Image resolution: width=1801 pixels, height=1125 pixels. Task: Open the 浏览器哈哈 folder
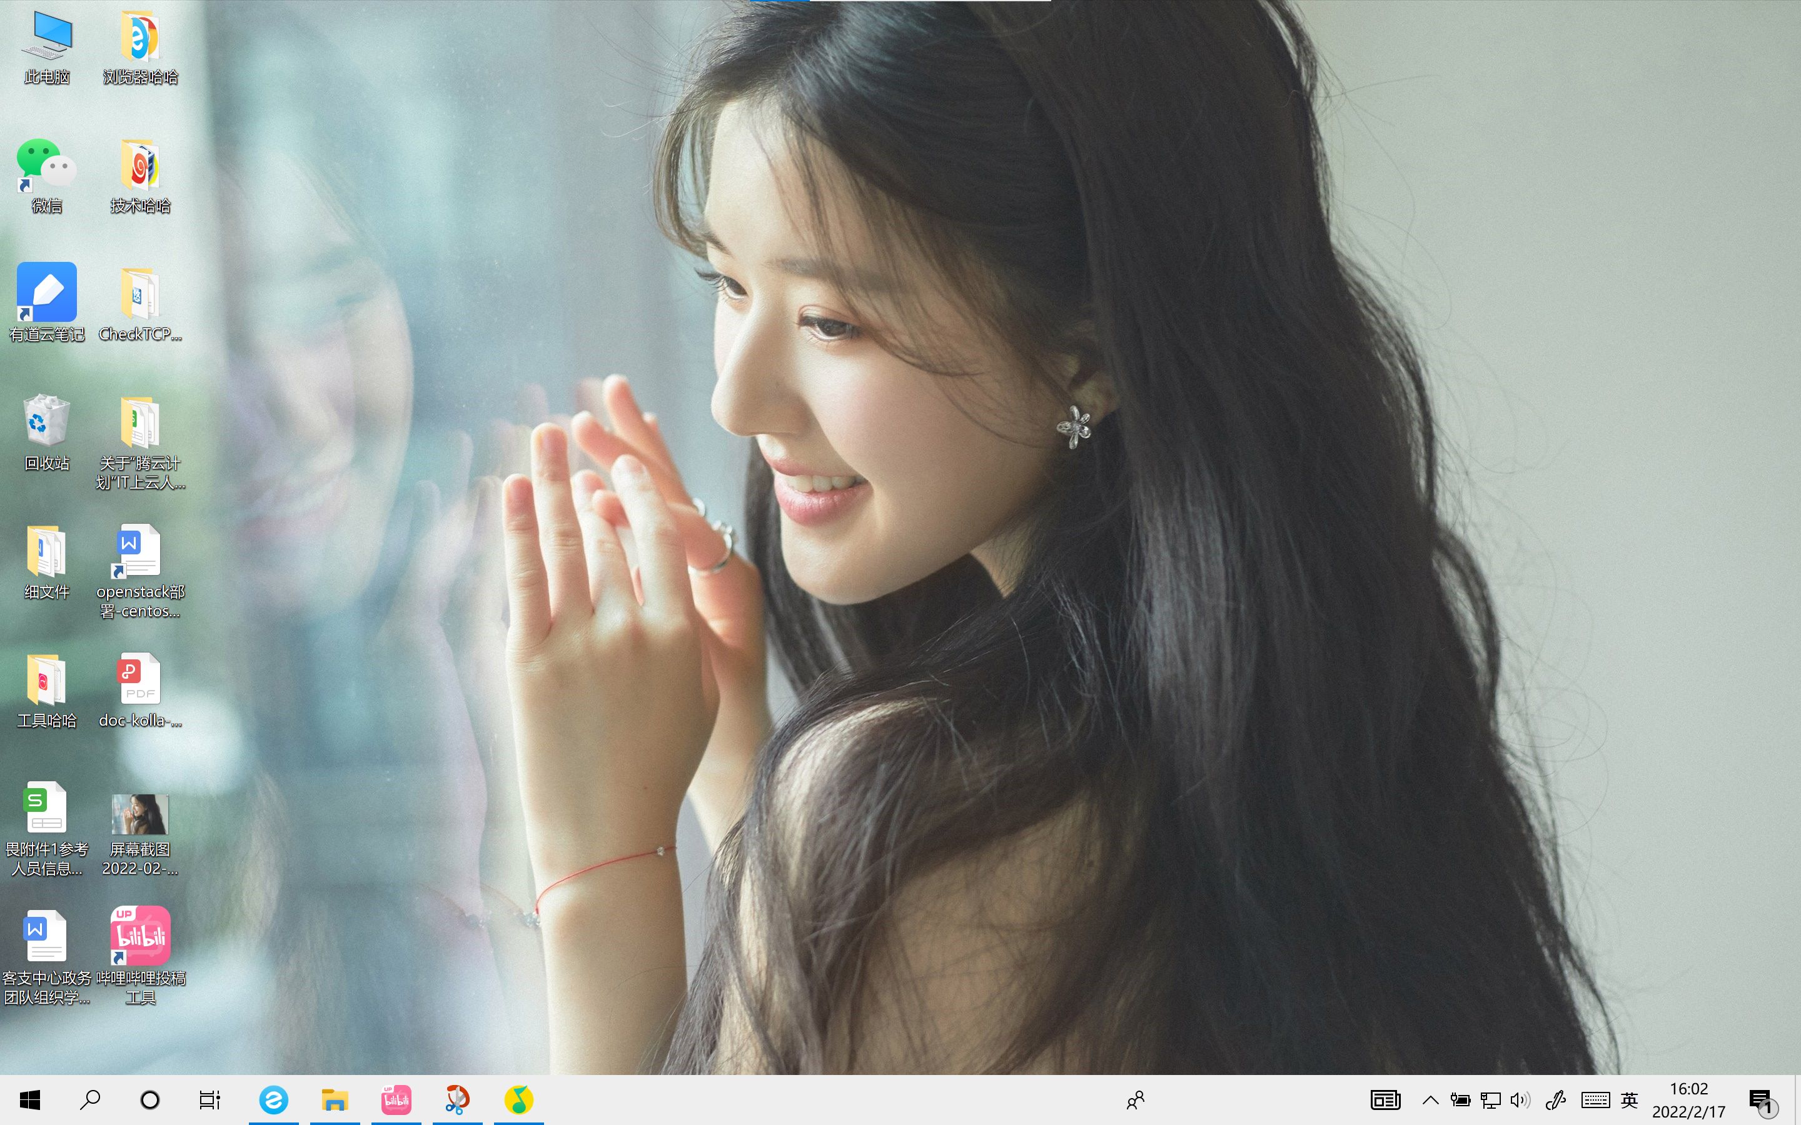[x=140, y=36]
